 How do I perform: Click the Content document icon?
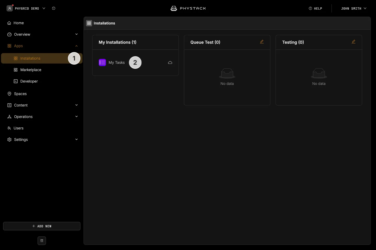pyautogui.click(x=9, y=105)
